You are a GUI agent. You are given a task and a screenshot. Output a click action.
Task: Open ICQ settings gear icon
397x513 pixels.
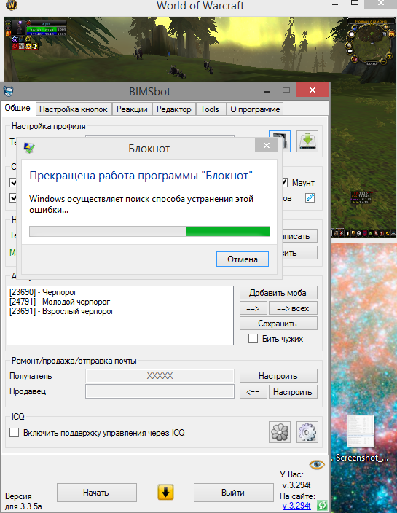click(307, 432)
